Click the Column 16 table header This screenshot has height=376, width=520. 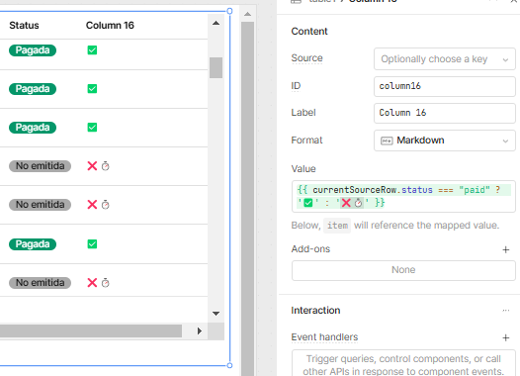click(x=110, y=25)
